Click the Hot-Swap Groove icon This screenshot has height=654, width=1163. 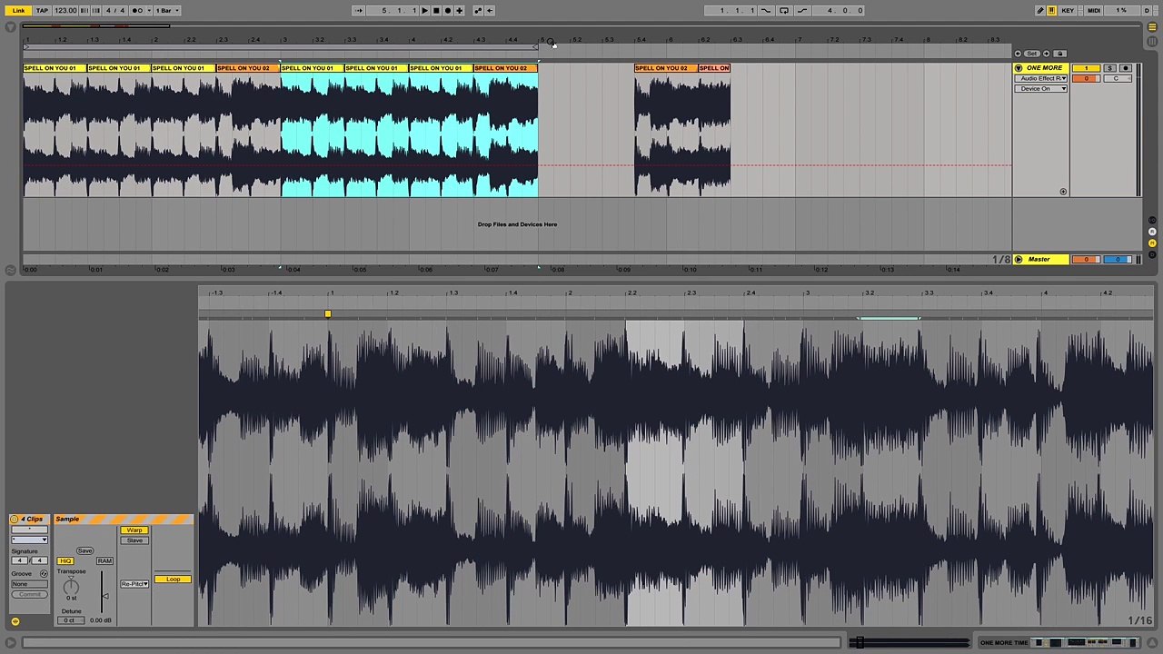pos(43,574)
